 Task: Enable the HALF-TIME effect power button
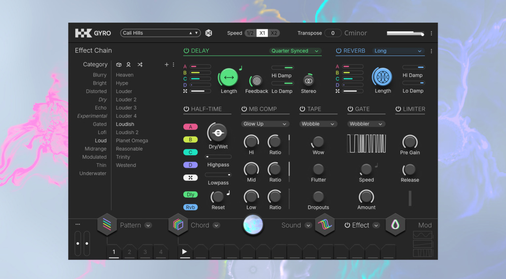coord(186,109)
